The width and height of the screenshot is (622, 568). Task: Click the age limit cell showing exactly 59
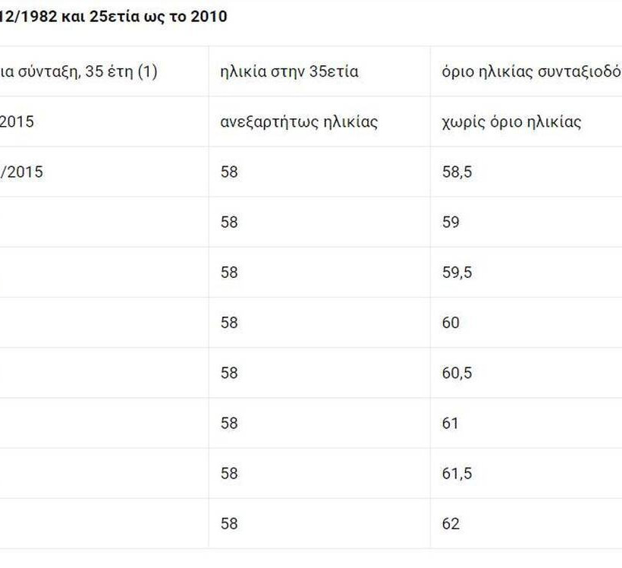(x=451, y=222)
